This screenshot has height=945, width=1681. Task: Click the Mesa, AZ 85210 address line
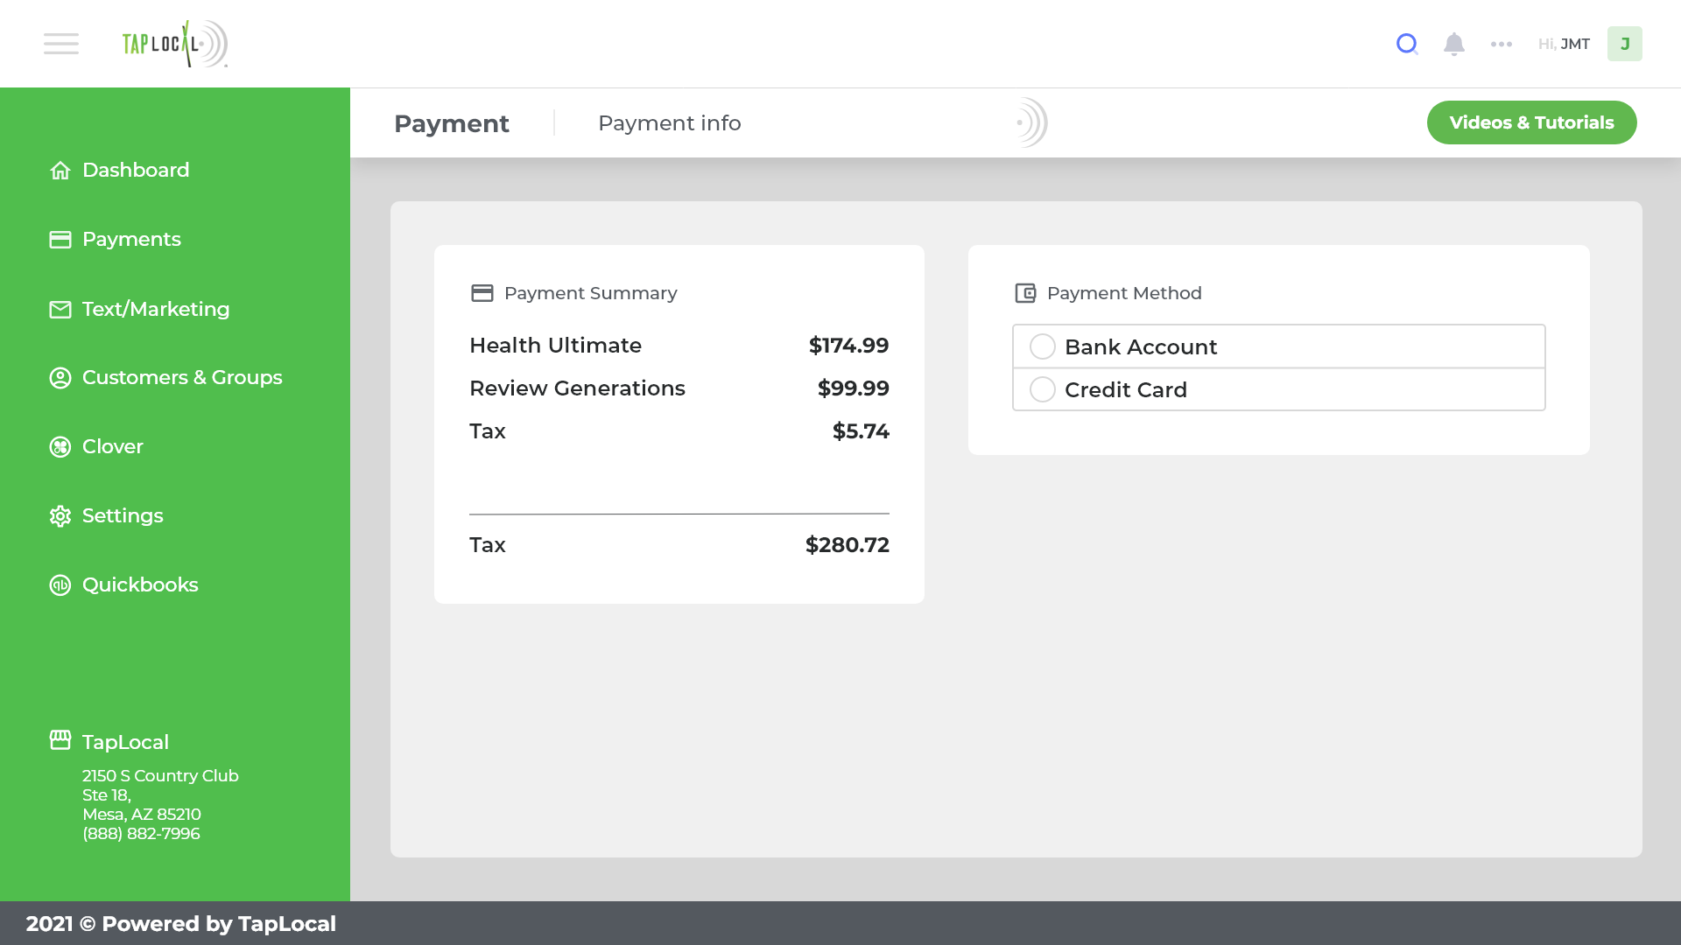[x=142, y=815]
